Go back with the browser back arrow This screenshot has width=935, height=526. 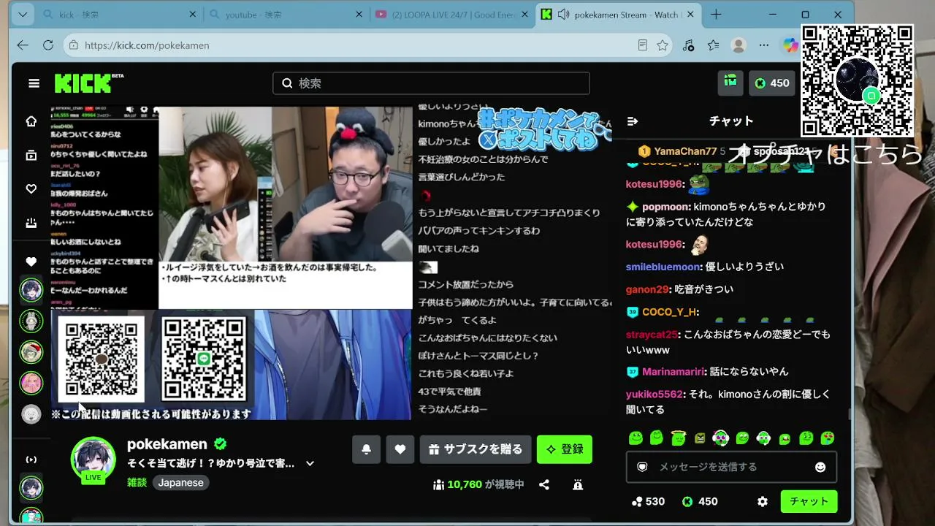[23, 45]
